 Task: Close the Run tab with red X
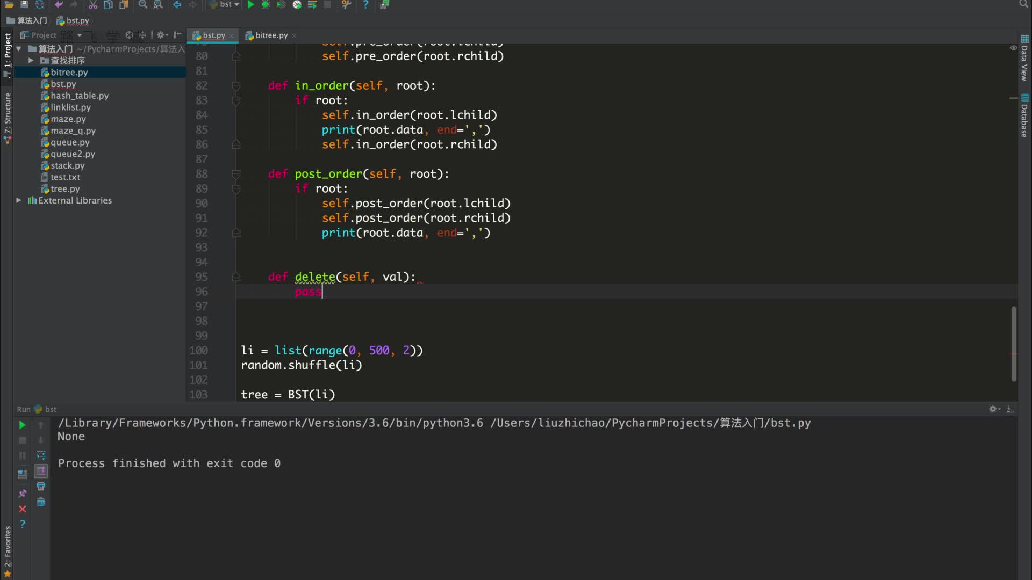pyautogui.click(x=22, y=509)
